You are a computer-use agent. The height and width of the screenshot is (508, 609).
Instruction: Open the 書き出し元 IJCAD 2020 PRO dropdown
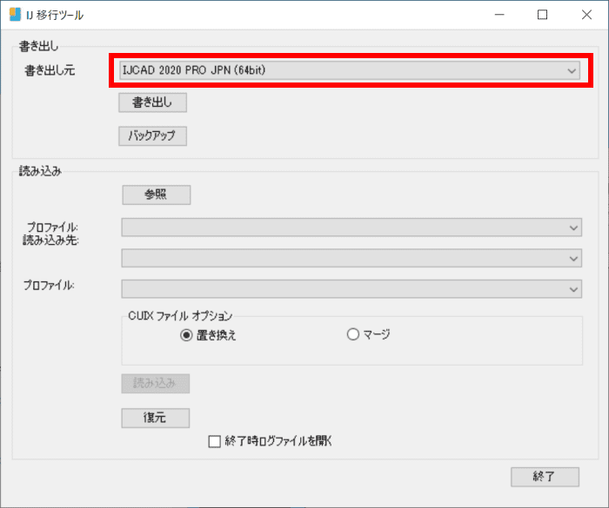(x=350, y=70)
